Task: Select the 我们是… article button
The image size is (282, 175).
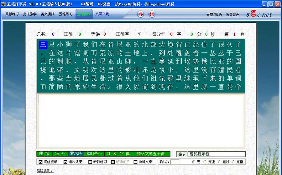Action: point(94,154)
